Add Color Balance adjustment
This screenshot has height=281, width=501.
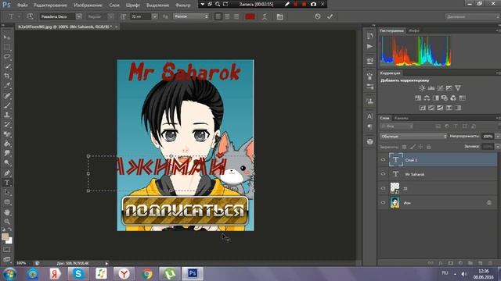pyautogui.click(x=427, y=98)
